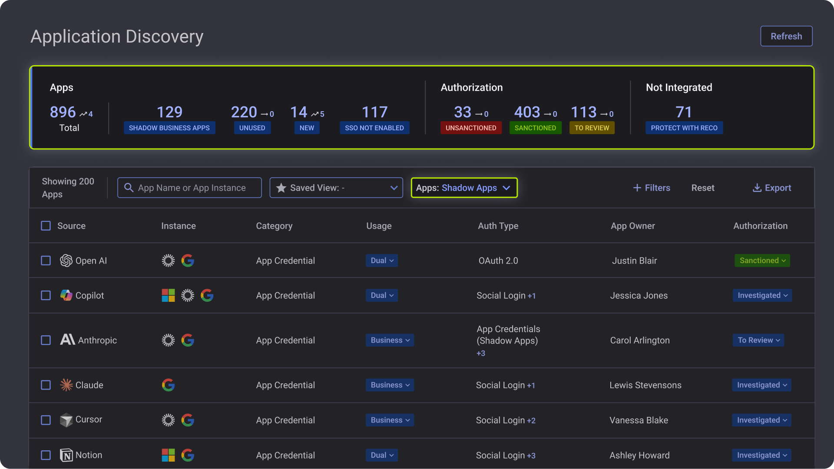This screenshot has height=469, width=834.
Task: Expand the Sanctioned dropdown for Open AI
Action: (762, 261)
